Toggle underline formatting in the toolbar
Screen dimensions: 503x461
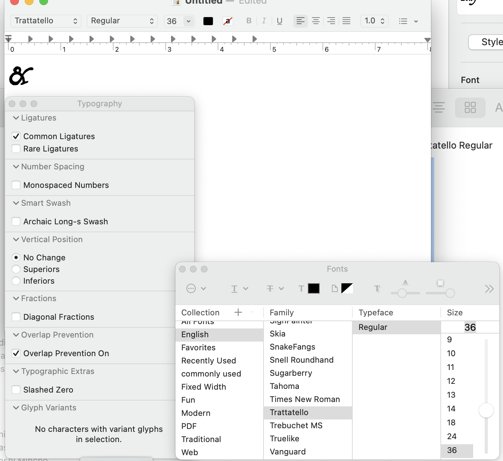pyautogui.click(x=280, y=21)
